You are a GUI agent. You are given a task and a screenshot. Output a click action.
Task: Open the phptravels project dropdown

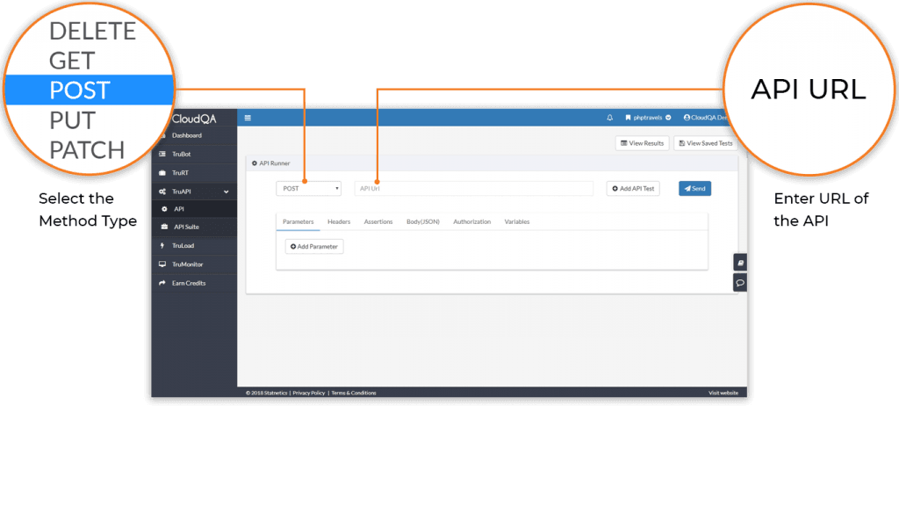tap(648, 118)
